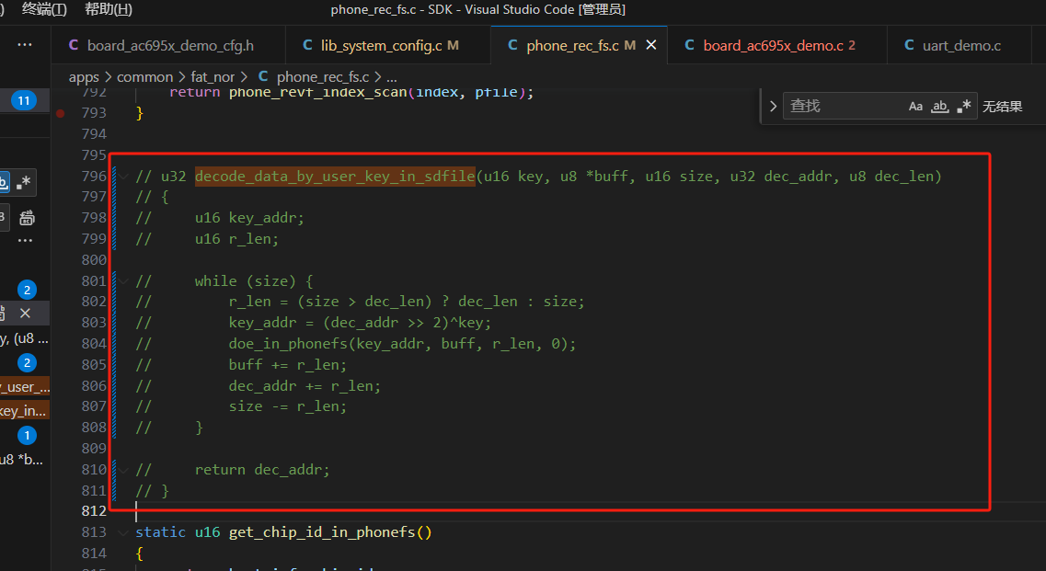Viewport: 1046px width, 571px height.
Task: Toggle Match Case in find widget
Action: click(915, 106)
